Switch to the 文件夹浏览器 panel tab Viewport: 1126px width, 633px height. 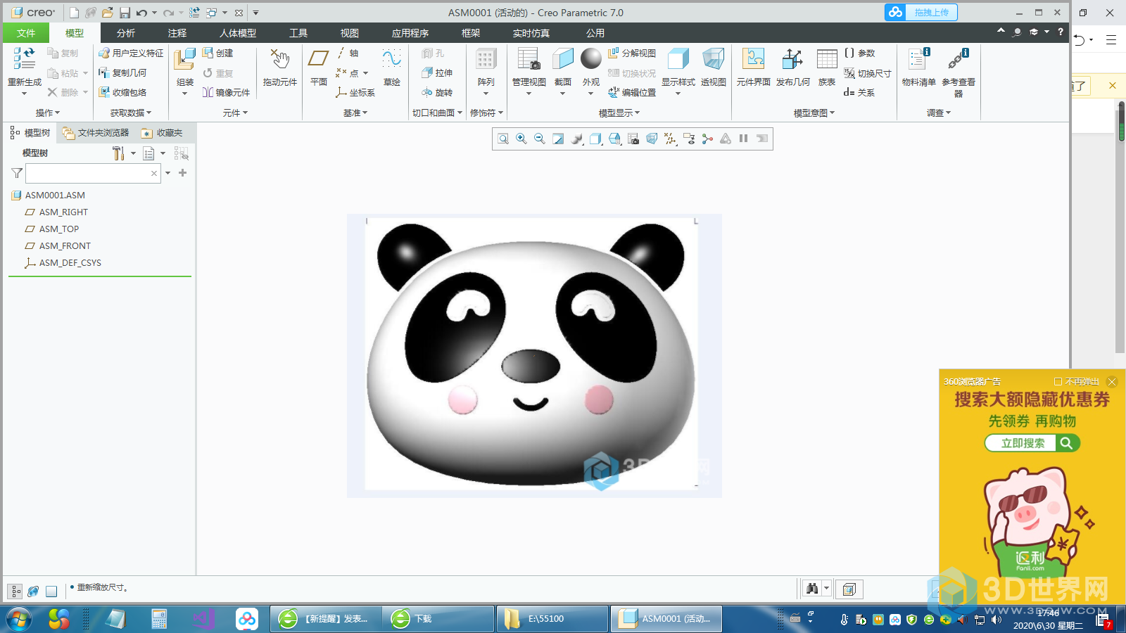coord(96,132)
